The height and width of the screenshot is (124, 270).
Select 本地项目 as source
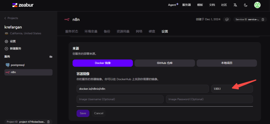click(227, 63)
